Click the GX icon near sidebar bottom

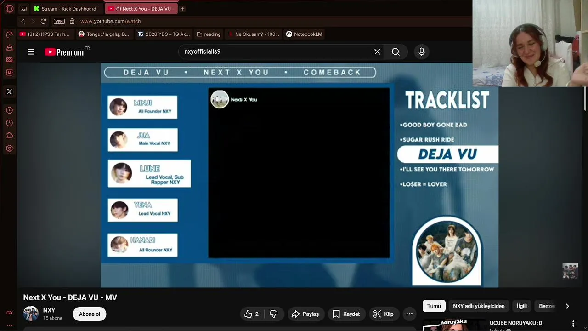[x=9, y=313]
